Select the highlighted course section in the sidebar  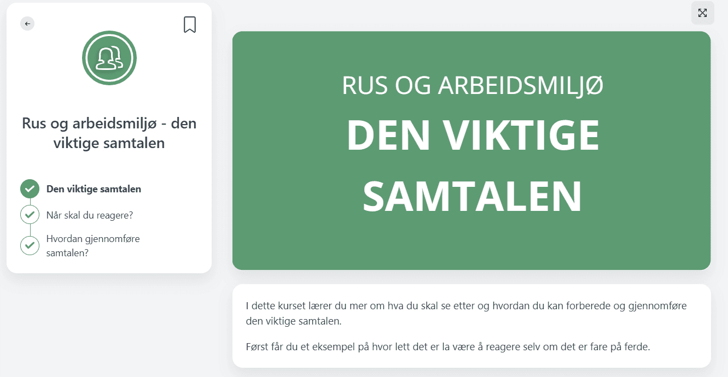point(94,188)
